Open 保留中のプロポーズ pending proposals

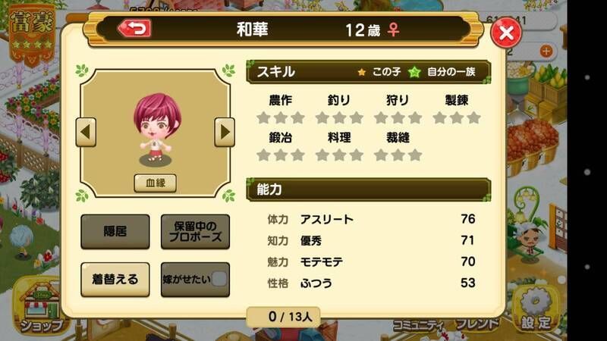195,232
